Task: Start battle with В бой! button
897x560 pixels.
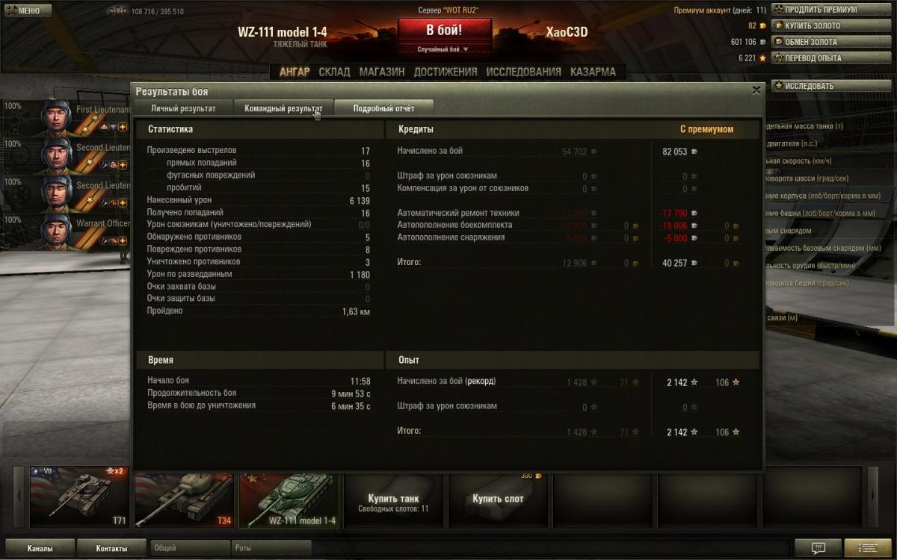Action: pos(444,31)
